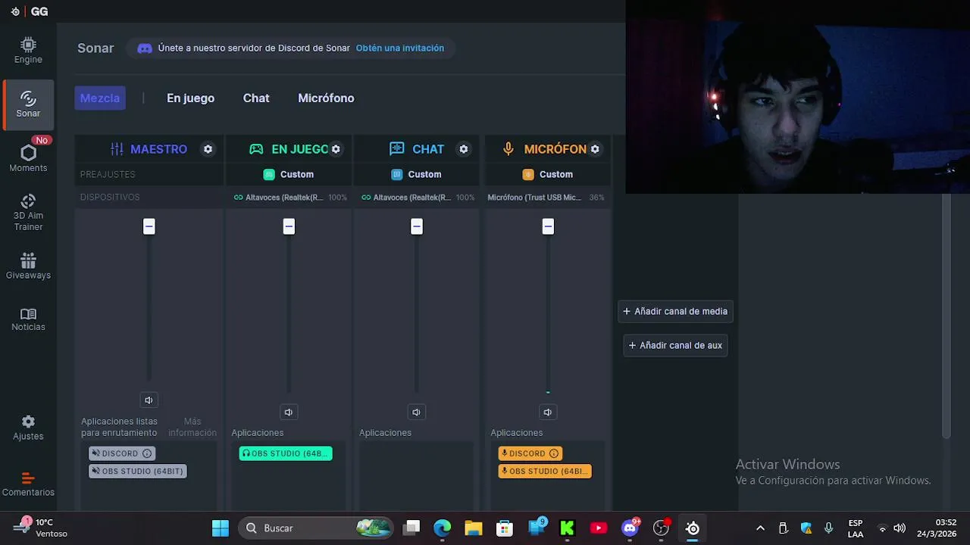Switch to the Chat tab
This screenshot has width=970, height=545.
[x=256, y=98]
